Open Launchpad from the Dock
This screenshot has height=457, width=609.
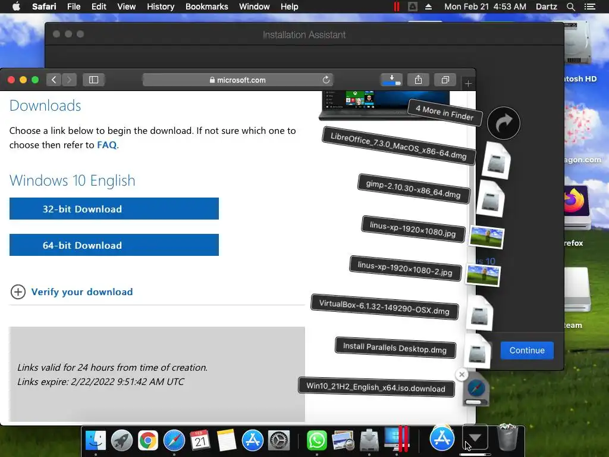(121, 440)
